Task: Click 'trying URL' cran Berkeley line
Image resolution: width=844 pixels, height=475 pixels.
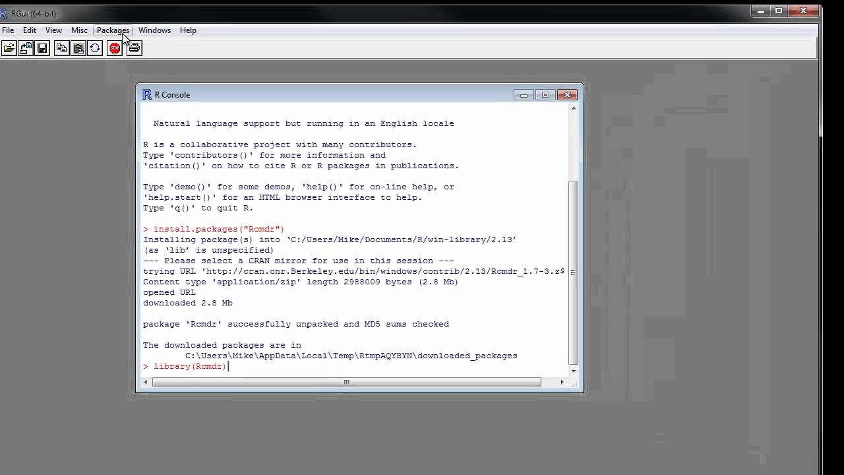Action: point(354,271)
